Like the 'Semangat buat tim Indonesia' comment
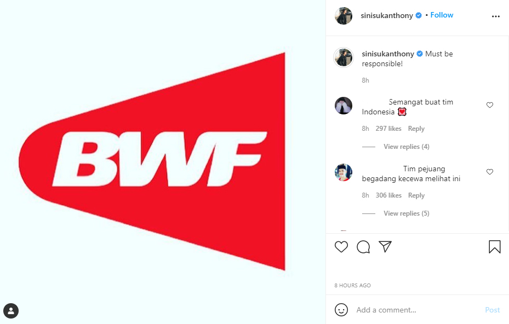 490,105
